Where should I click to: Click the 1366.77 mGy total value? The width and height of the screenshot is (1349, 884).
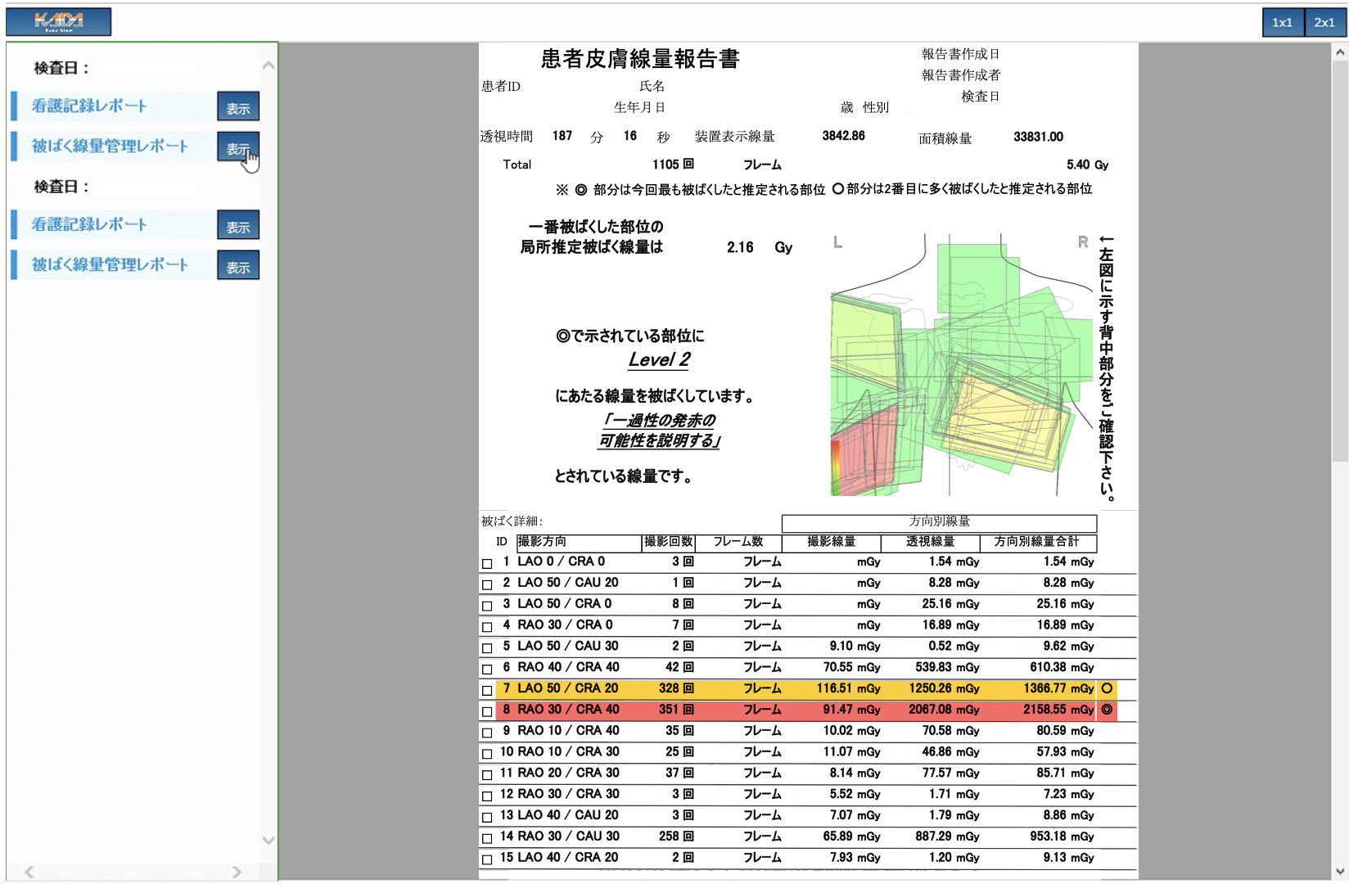pyautogui.click(x=1058, y=688)
